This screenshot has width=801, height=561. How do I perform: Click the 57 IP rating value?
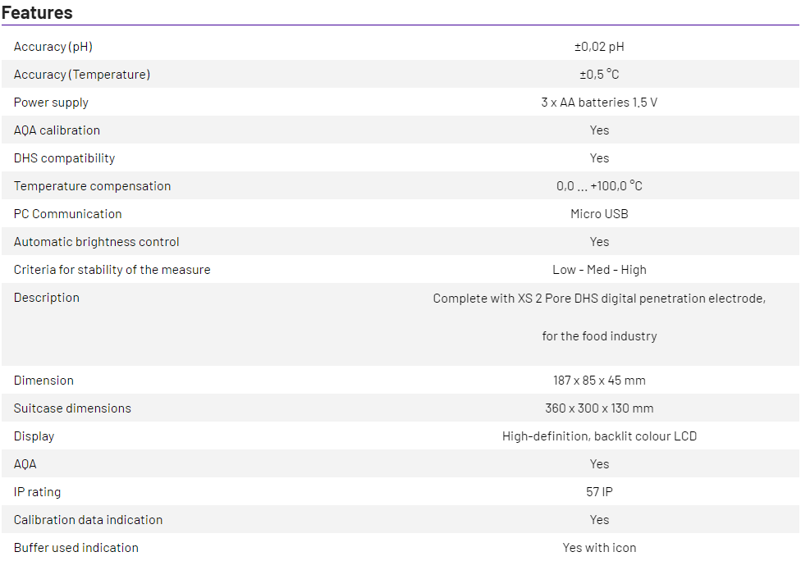click(x=599, y=492)
